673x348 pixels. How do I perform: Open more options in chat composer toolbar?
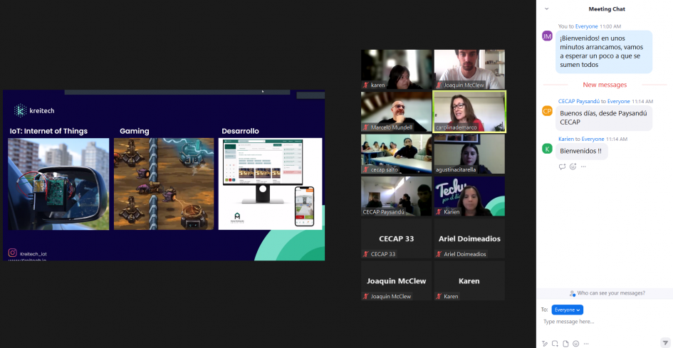tap(586, 344)
